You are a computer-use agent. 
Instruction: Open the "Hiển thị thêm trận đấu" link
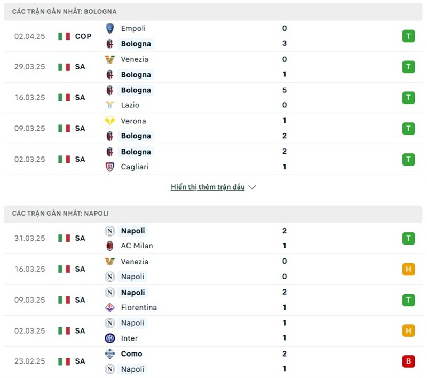tap(208, 187)
